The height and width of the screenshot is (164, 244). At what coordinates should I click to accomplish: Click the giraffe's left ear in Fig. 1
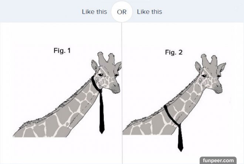tap(94, 65)
